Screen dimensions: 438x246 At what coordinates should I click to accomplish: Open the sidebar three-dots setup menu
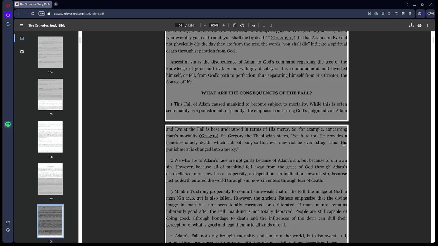coord(8,237)
